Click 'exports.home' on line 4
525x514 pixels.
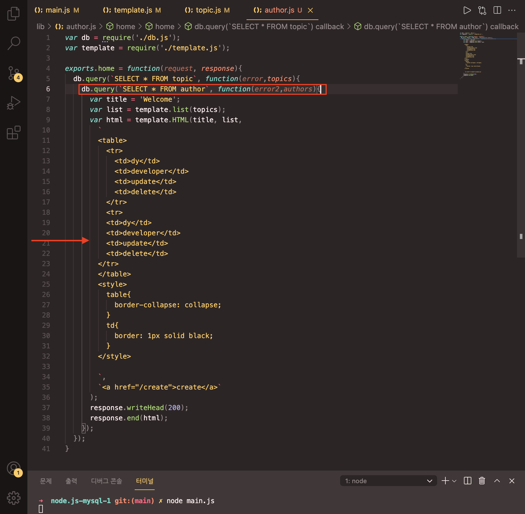click(x=90, y=68)
